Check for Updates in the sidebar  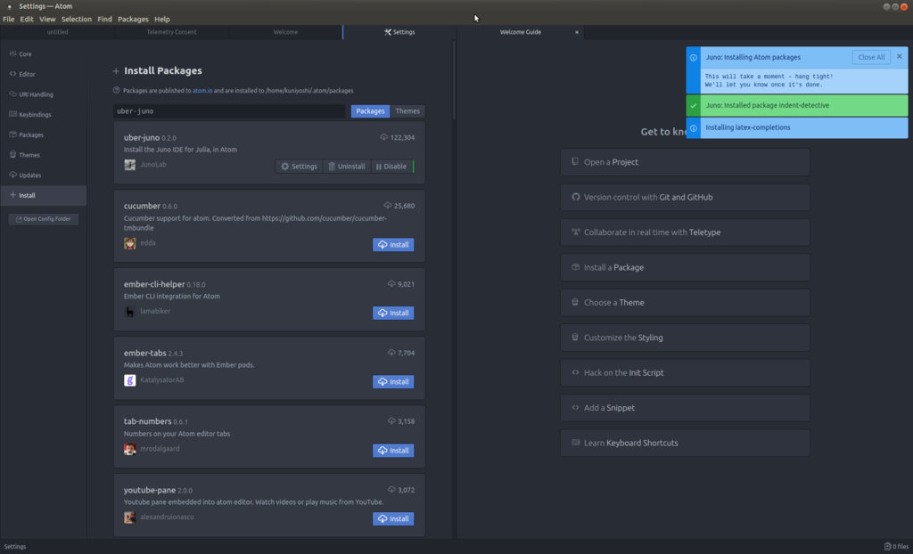pyautogui.click(x=12, y=175)
